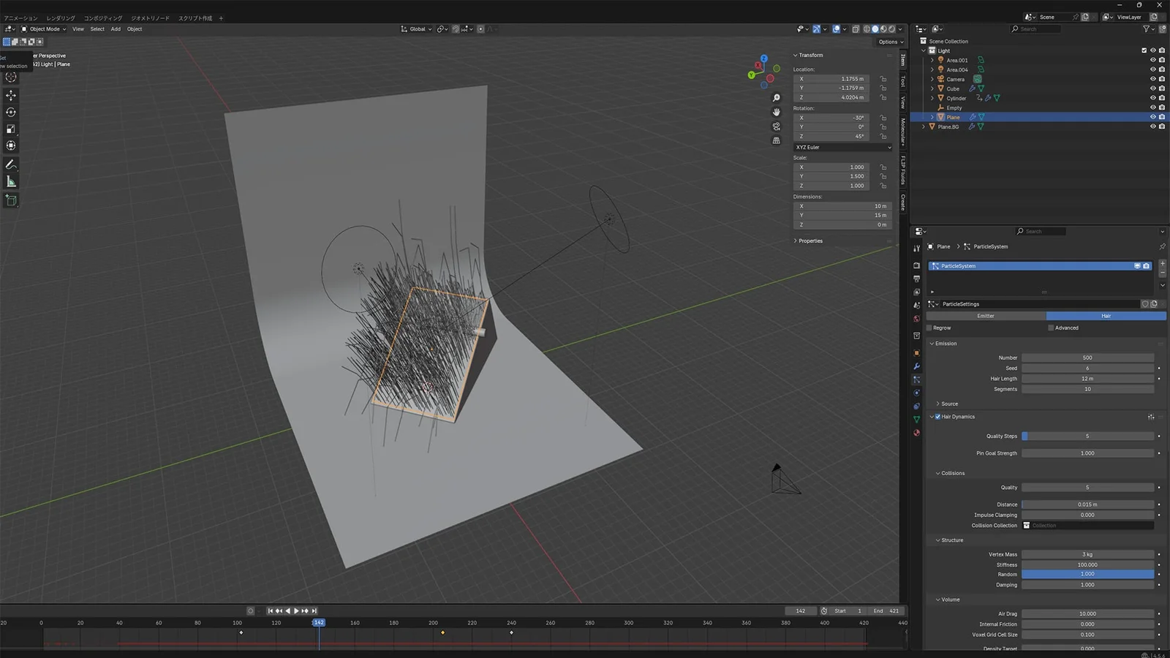Click the Annotate pencil tool
This screenshot has width=1170, height=658.
point(11,164)
